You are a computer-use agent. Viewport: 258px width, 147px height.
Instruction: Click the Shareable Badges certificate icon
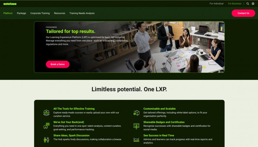136,126
